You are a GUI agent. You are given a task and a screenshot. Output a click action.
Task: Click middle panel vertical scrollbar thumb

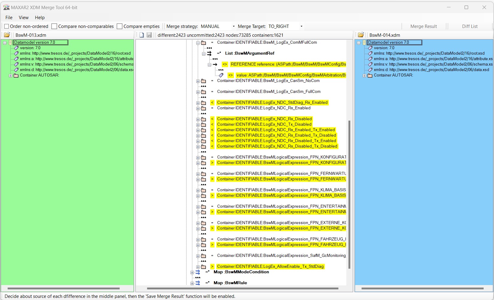[x=349, y=195]
